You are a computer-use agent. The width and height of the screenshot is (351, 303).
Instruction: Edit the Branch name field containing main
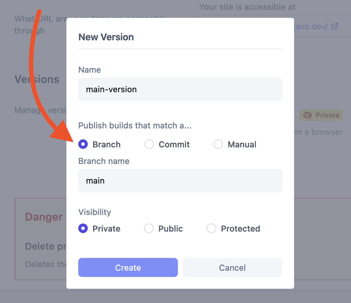coord(180,181)
